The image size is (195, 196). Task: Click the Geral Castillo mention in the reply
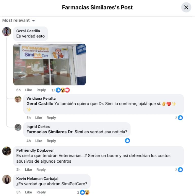[x=40, y=104]
